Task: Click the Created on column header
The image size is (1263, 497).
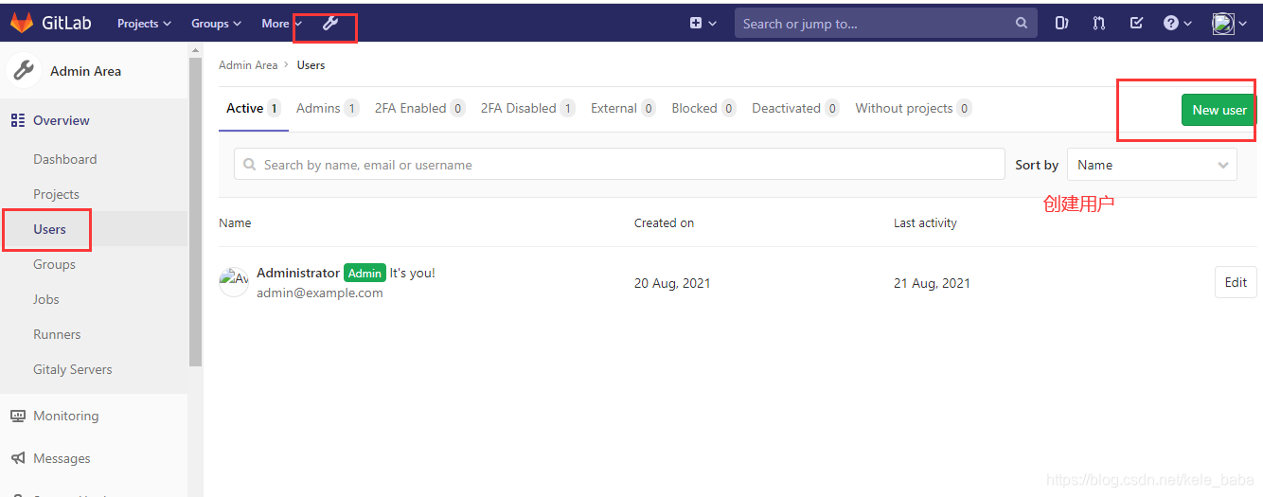Action: point(664,222)
